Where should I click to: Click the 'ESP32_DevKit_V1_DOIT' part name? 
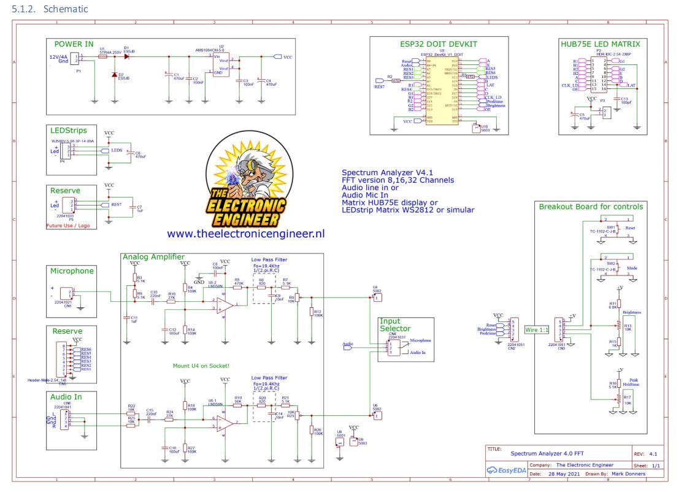pyautogui.click(x=442, y=55)
